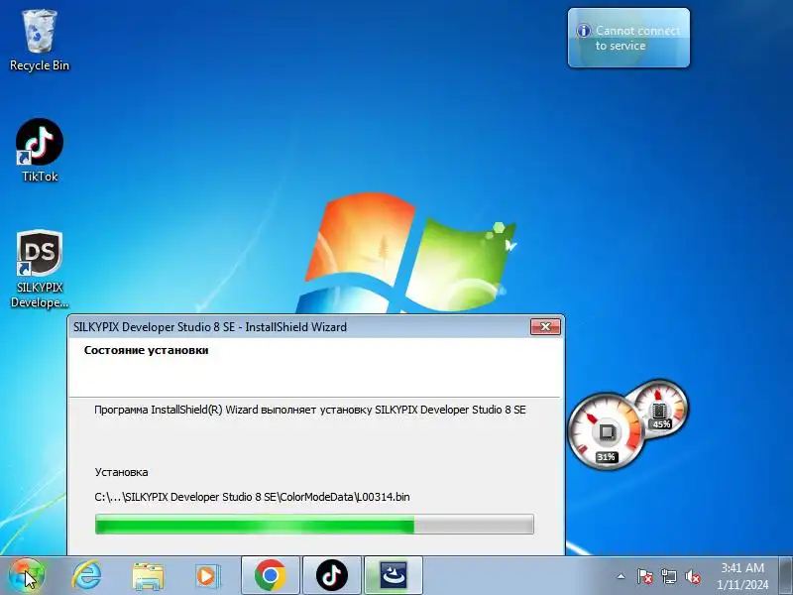Viewport: 793px width, 595px height.
Task: Close the InstallShield Wizard window
Action: tap(545, 327)
